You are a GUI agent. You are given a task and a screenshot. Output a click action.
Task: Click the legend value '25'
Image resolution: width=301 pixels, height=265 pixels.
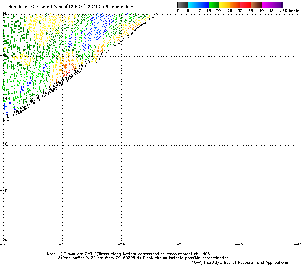[x=230, y=11]
